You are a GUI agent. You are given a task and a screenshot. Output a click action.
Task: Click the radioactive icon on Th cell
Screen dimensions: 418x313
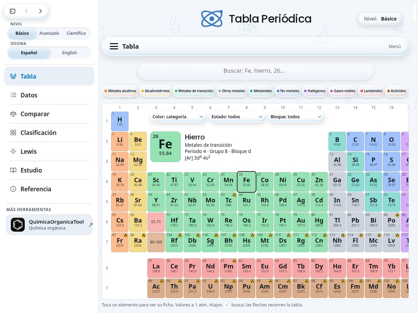179,281
